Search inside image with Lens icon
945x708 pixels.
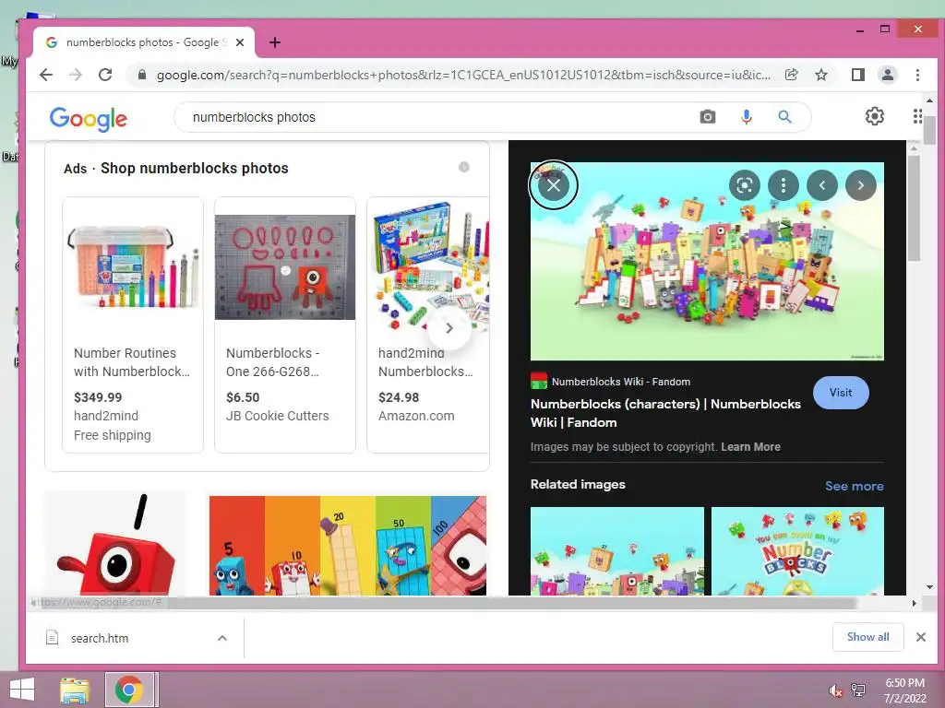[745, 185]
